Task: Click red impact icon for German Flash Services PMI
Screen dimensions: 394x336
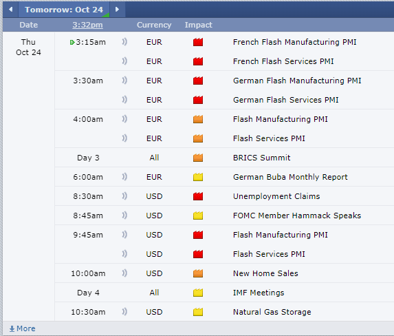Action: tap(198, 100)
